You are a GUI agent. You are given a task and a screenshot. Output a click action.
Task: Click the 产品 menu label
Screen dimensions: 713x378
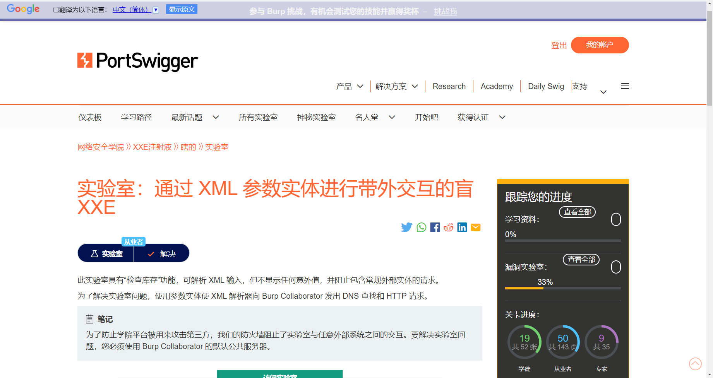tap(344, 86)
